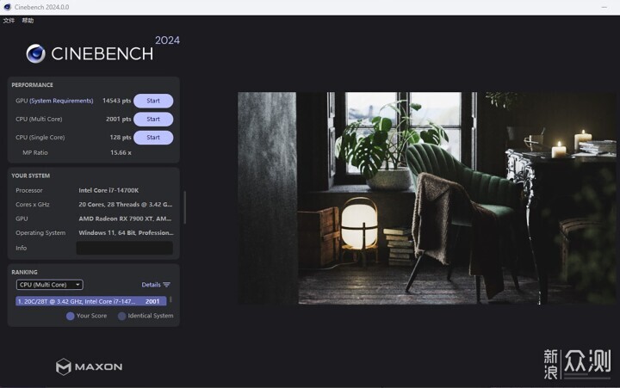Click the ranking dropdown arrow

77,285
